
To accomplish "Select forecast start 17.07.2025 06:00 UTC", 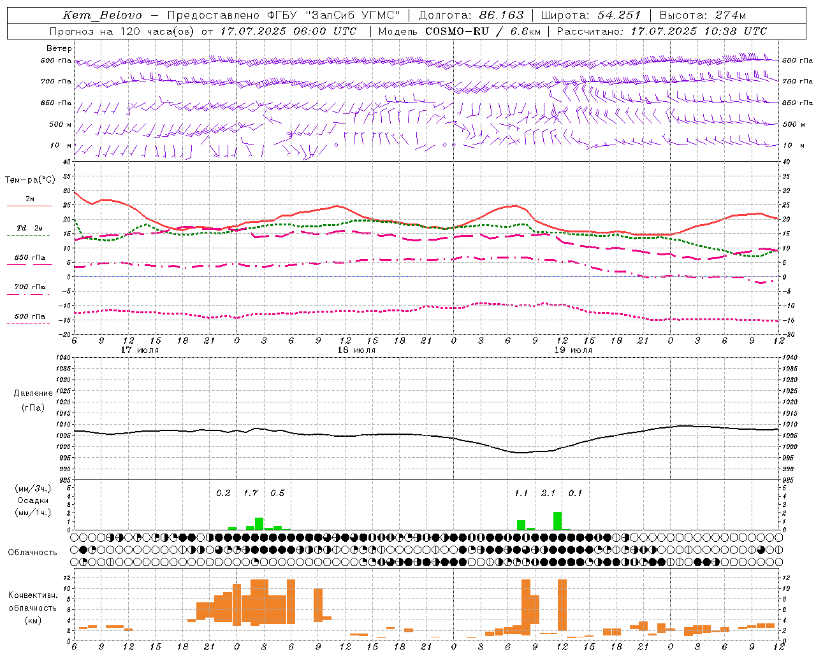I will [288, 31].
